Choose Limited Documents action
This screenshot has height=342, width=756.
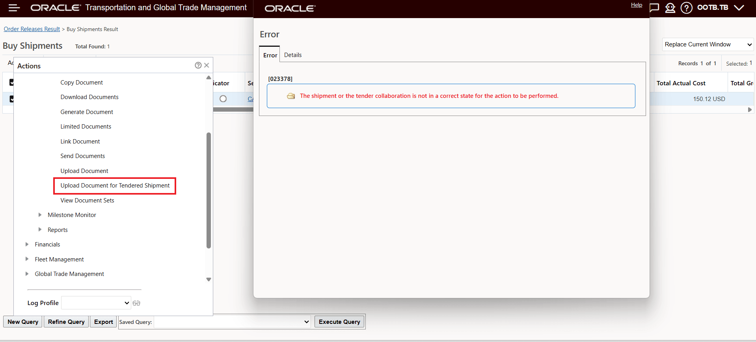[86, 127]
